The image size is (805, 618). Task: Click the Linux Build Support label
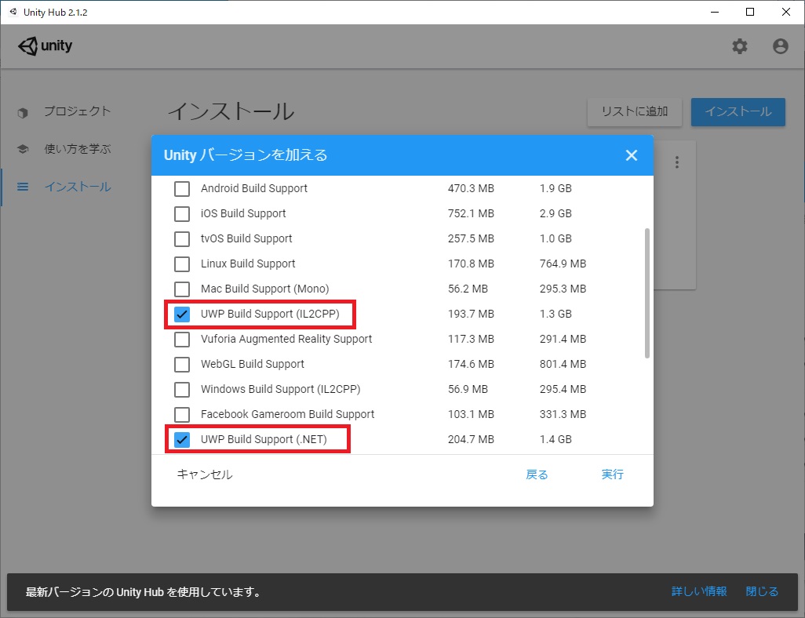(x=248, y=264)
